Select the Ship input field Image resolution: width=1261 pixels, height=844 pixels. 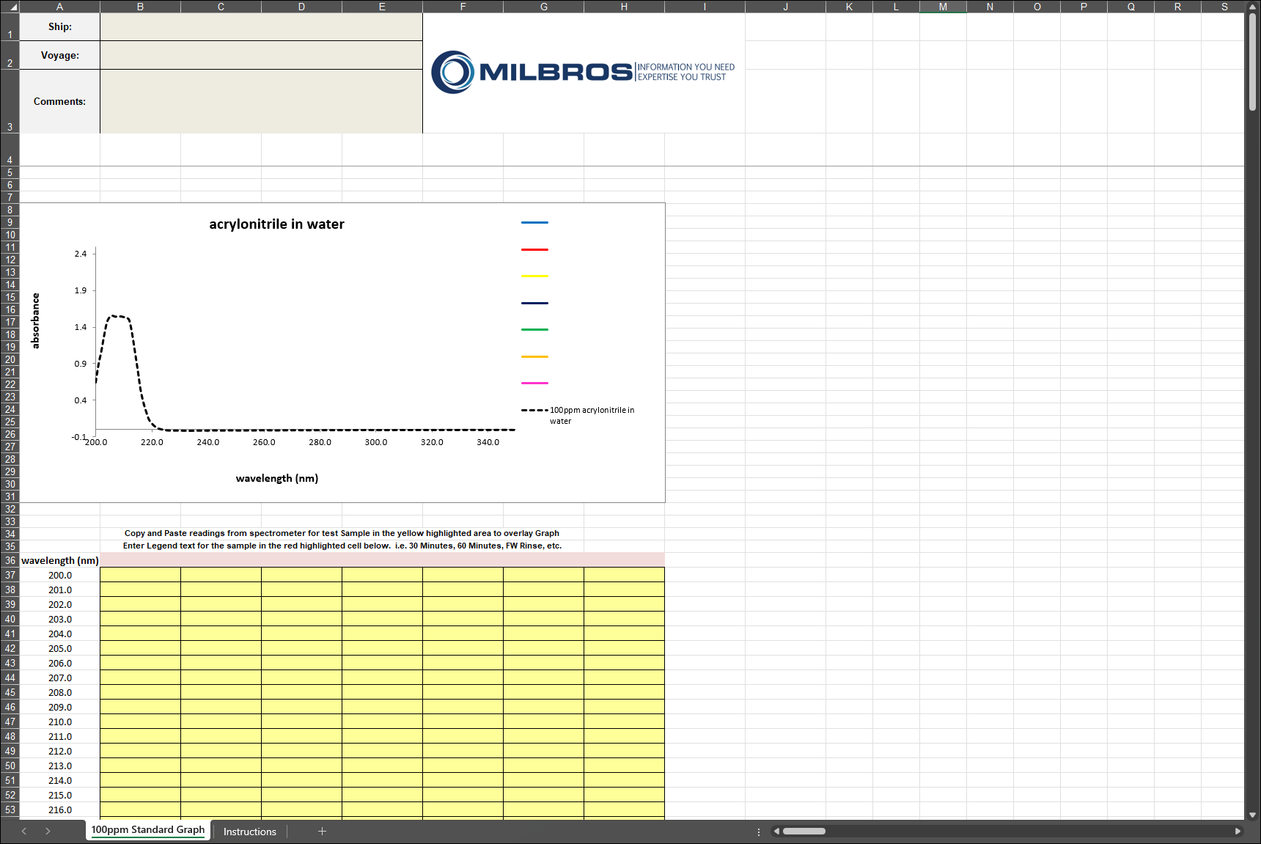(x=261, y=26)
